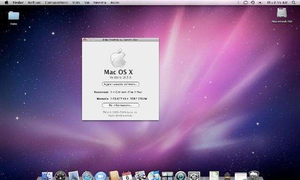The image size is (300, 180).
Task: Open the Documents stack in Dock
Action: click(x=214, y=176)
